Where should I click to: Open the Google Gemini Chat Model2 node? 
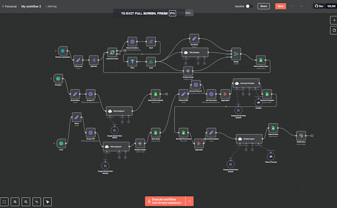tap(105, 166)
